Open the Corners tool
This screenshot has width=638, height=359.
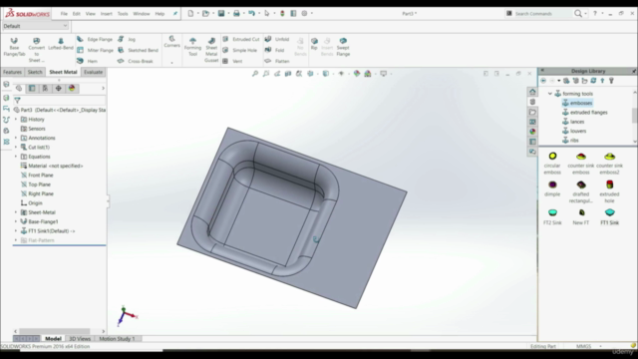tap(171, 42)
